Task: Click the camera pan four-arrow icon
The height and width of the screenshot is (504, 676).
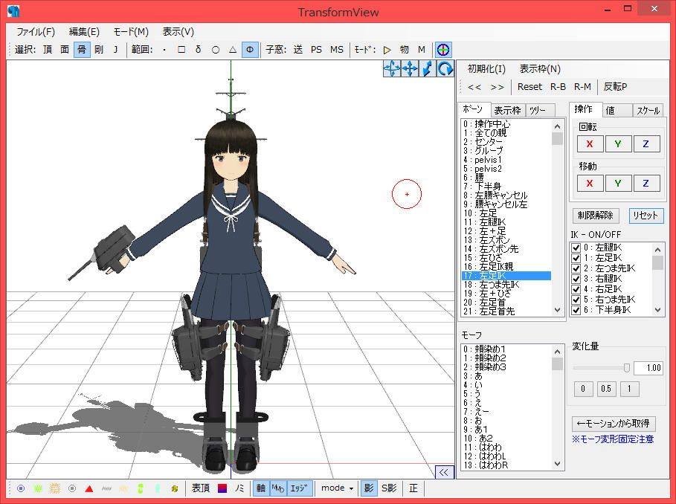Action: pos(391,68)
